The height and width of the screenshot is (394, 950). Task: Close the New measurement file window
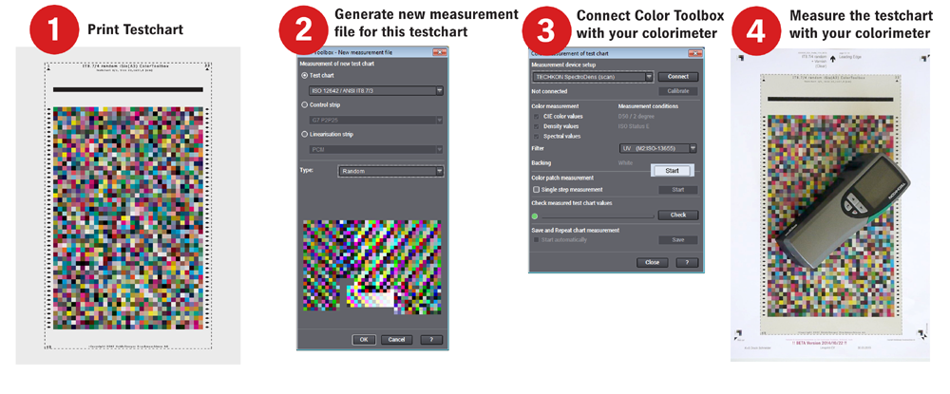[439, 52]
